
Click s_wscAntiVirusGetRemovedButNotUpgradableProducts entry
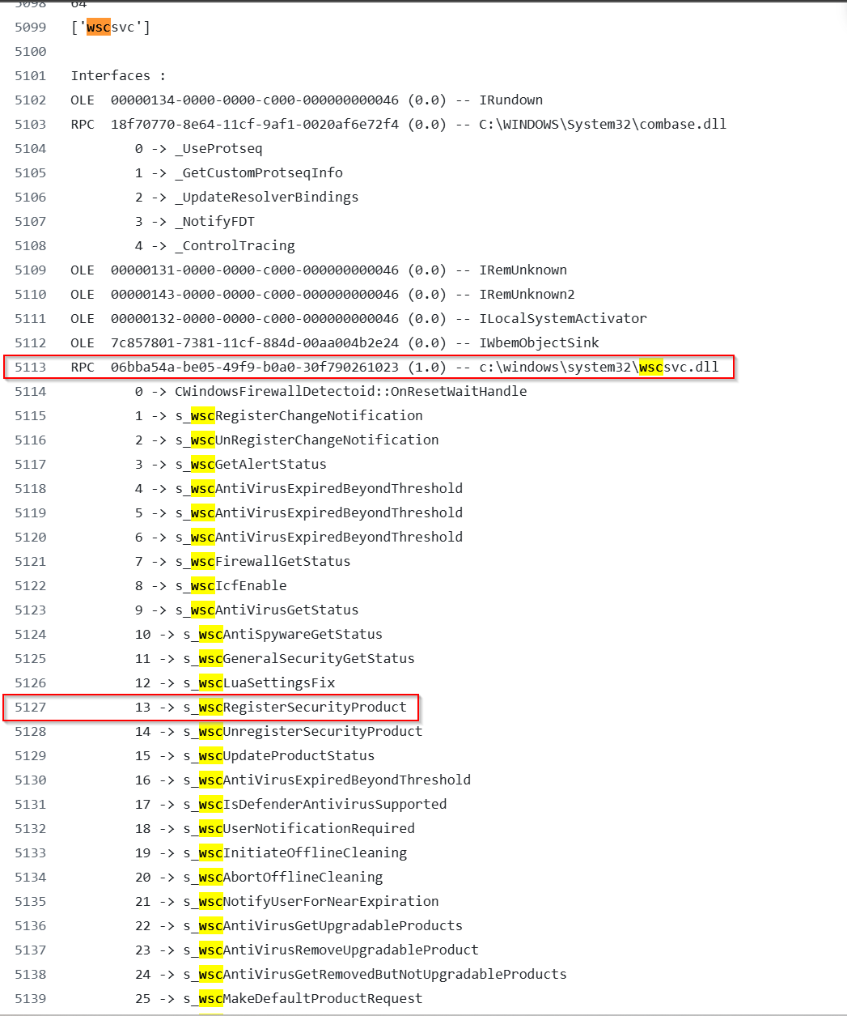click(x=351, y=974)
